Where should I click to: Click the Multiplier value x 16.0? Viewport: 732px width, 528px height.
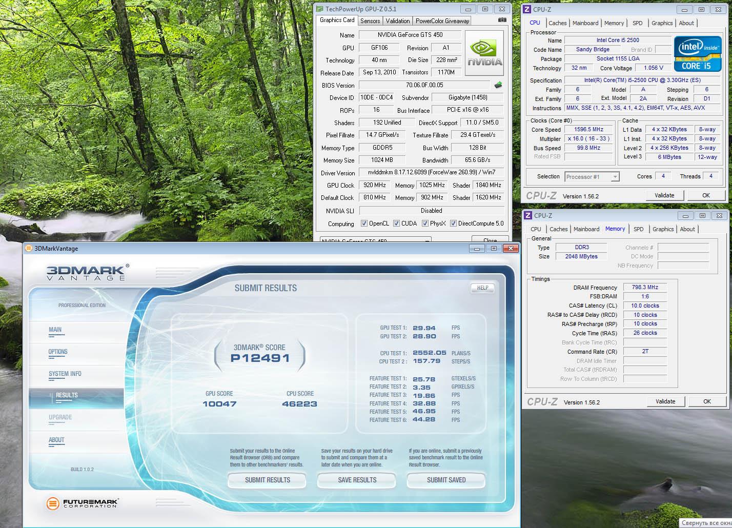588,139
